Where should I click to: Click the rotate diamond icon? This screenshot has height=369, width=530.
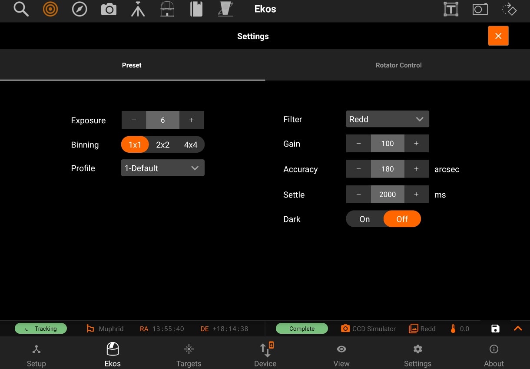tap(509, 9)
